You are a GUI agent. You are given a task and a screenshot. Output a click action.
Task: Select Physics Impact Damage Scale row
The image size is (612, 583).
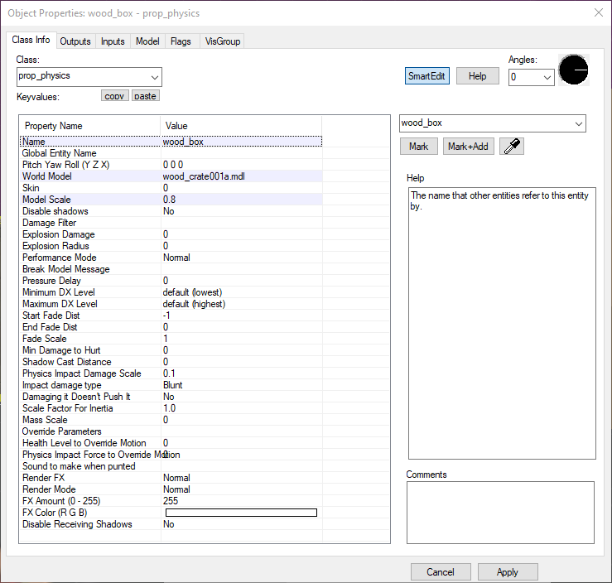tap(171, 373)
